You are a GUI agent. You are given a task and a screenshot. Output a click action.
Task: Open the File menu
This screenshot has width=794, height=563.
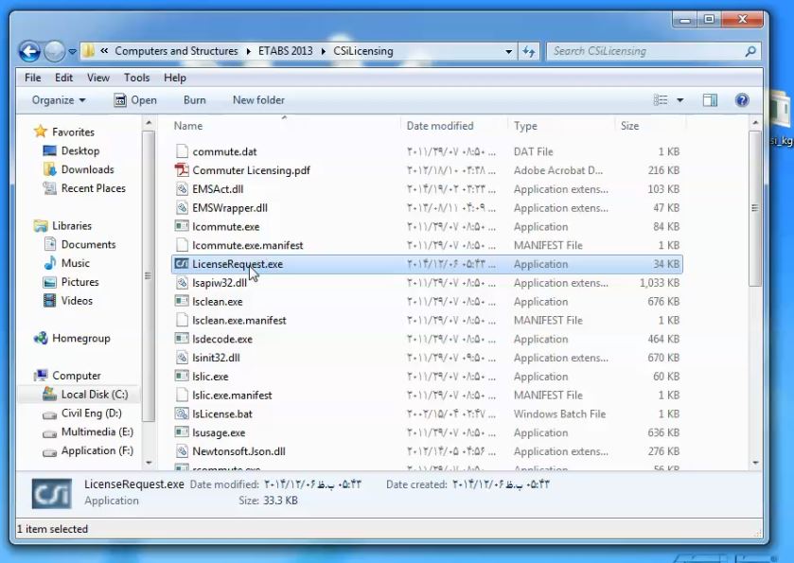(33, 78)
